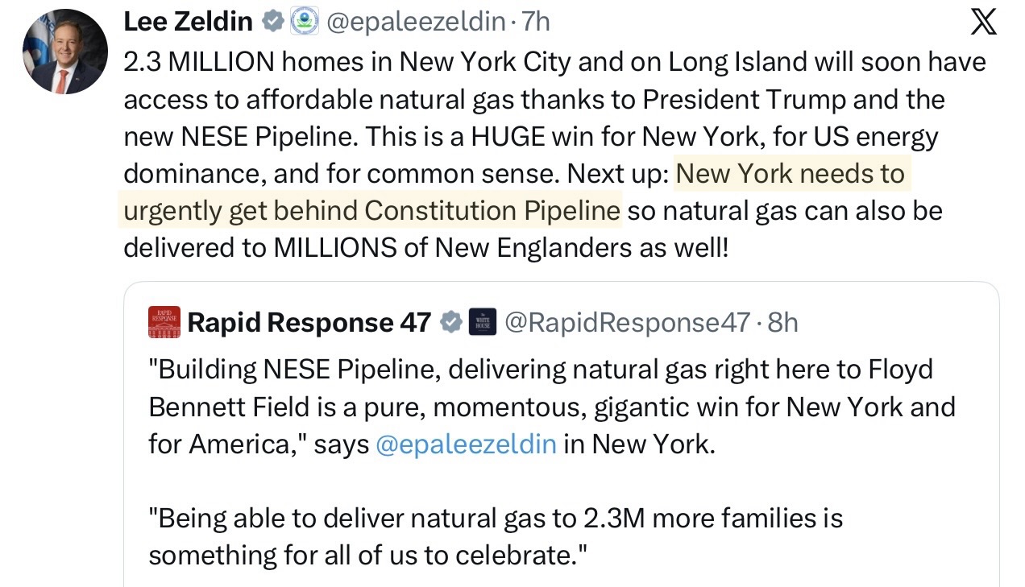Click the EPA affiliation badge icon

304,22
